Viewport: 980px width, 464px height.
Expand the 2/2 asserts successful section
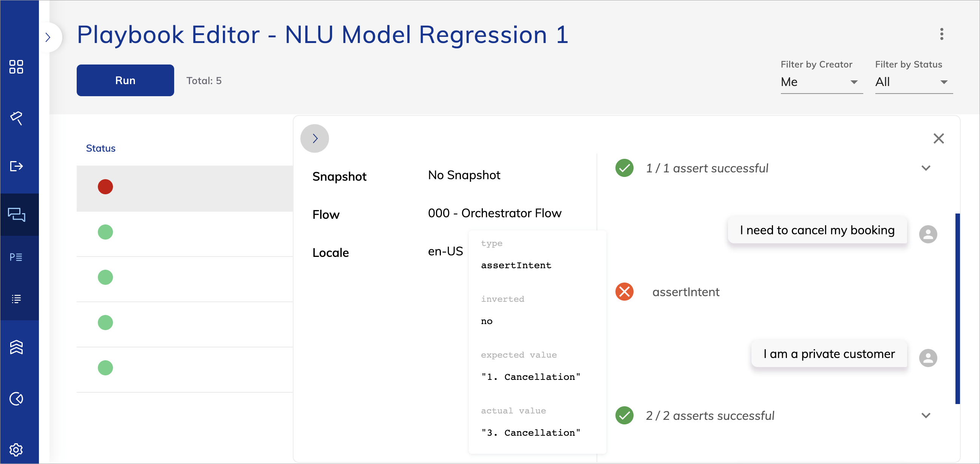(x=926, y=415)
